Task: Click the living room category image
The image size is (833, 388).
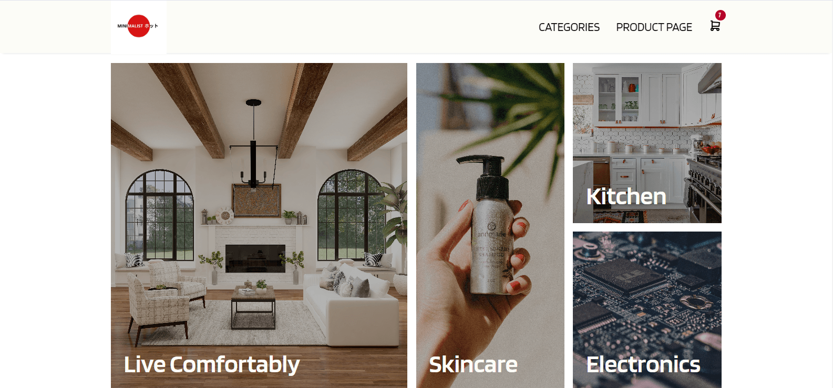Action: point(259,225)
